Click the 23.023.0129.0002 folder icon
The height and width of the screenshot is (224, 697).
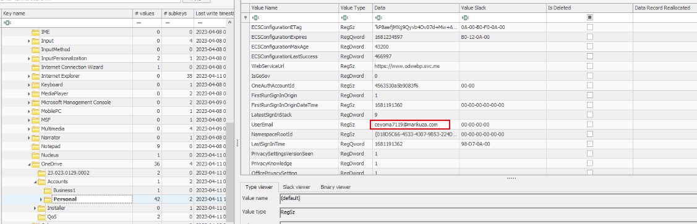tap(41, 173)
